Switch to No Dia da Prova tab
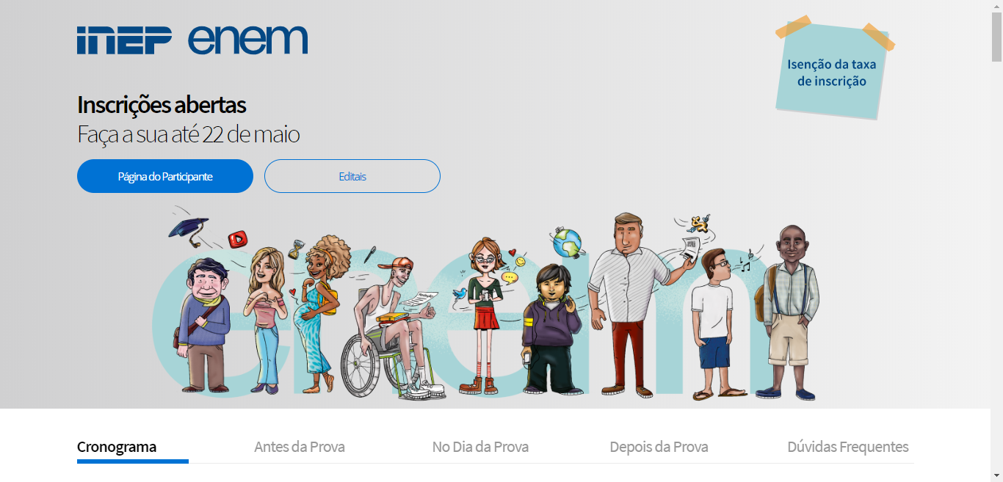 pos(480,447)
